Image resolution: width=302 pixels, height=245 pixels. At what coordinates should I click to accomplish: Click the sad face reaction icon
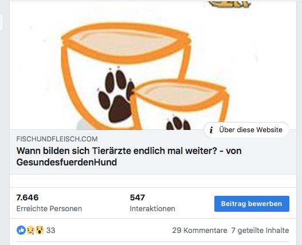point(30,230)
